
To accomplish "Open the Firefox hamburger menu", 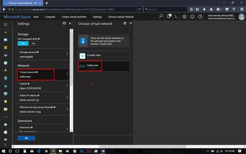I will coord(242,9).
